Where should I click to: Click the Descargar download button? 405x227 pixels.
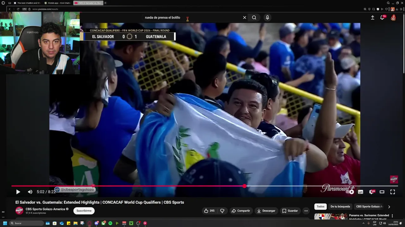point(266,211)
